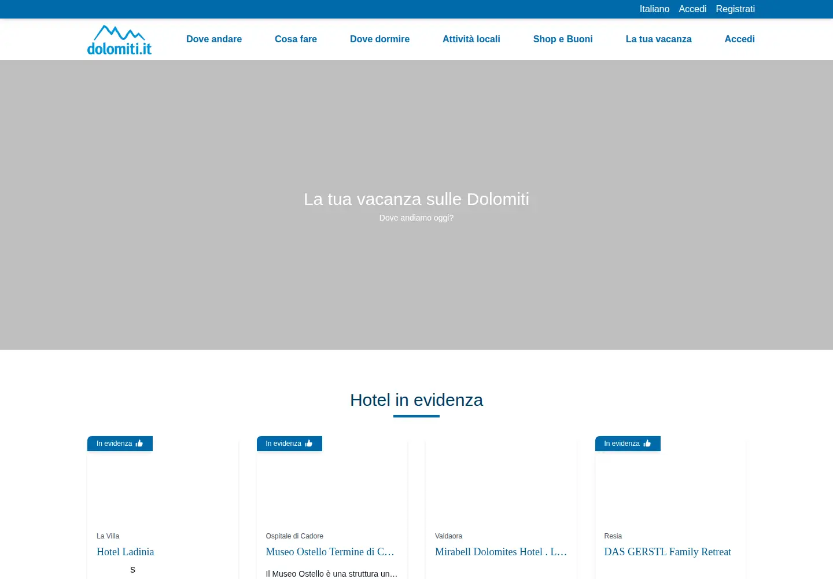Screen dimensions: 833x579
Task: Click the Dove andiamo oggi? subtitle
Action: click(x=417, y=218)
